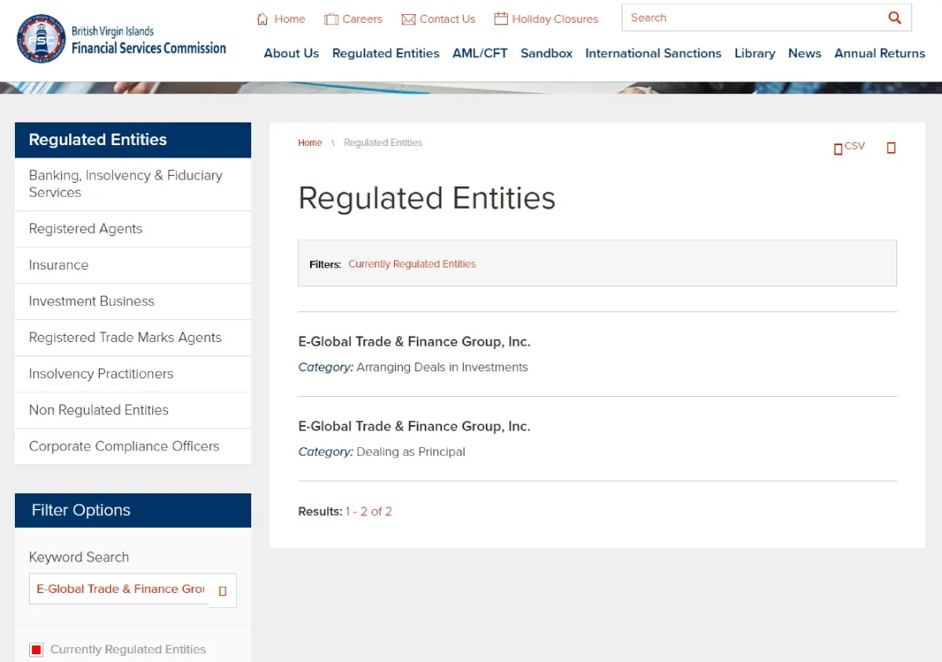Click the Regulated Entities sidebar header
This screenshot has width=942, height=662.
[x=133, y=140]
